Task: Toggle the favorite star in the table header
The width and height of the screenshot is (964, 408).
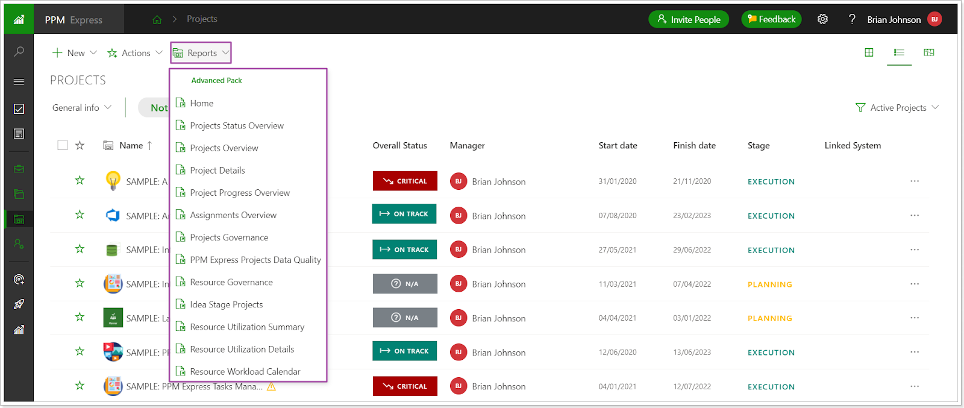Action: (80, 145)
